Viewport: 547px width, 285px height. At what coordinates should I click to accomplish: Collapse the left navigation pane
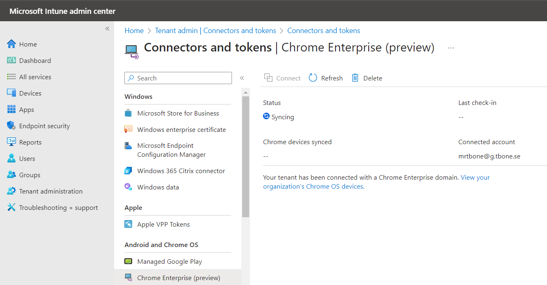(x=107, y=29)
